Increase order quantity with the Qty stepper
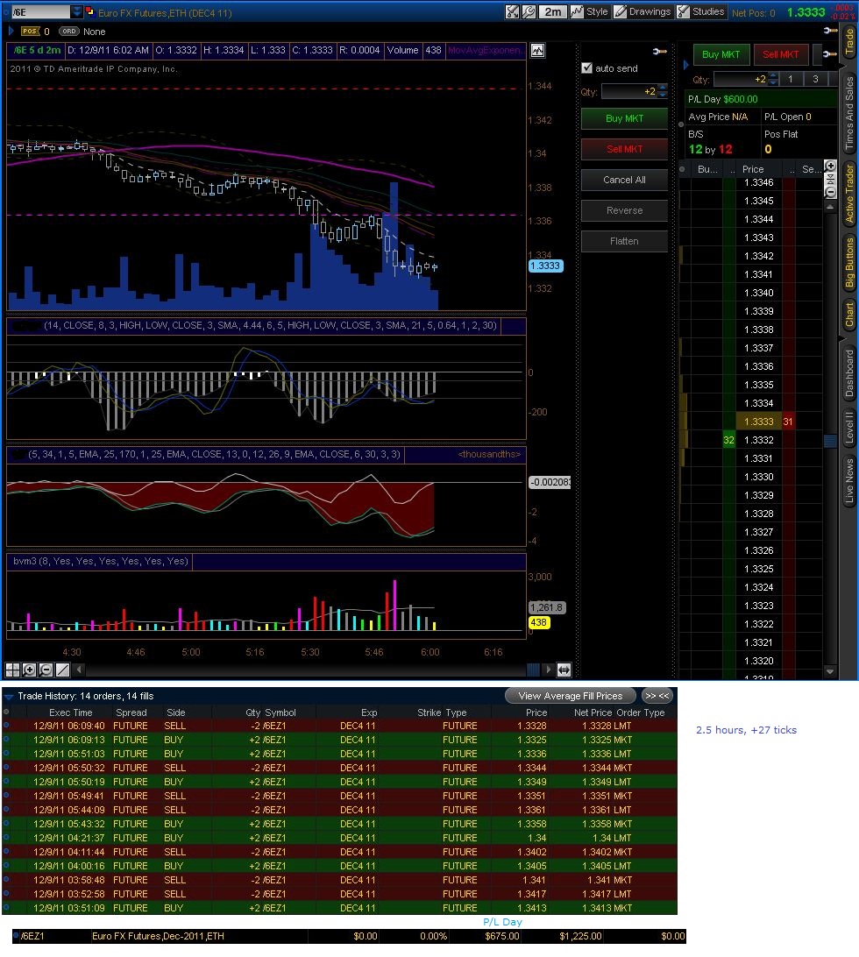The width and height of the screenshot is (859, 957). [663, 88]
